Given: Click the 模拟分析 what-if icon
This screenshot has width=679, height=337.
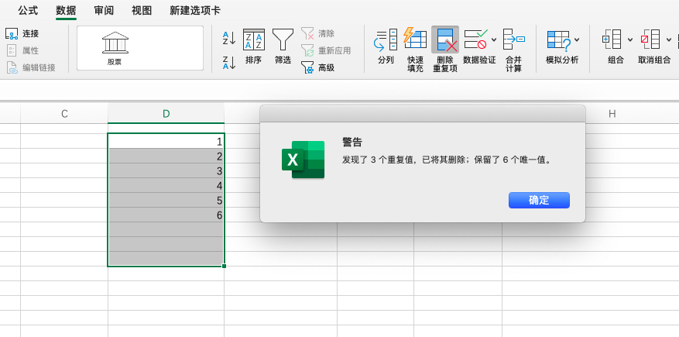Looking at the screenshot, I should tap(559, 40).
